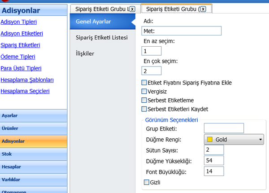269x193 pixels.
Task: Select the İlişkiler section
Action: (85, 53)
